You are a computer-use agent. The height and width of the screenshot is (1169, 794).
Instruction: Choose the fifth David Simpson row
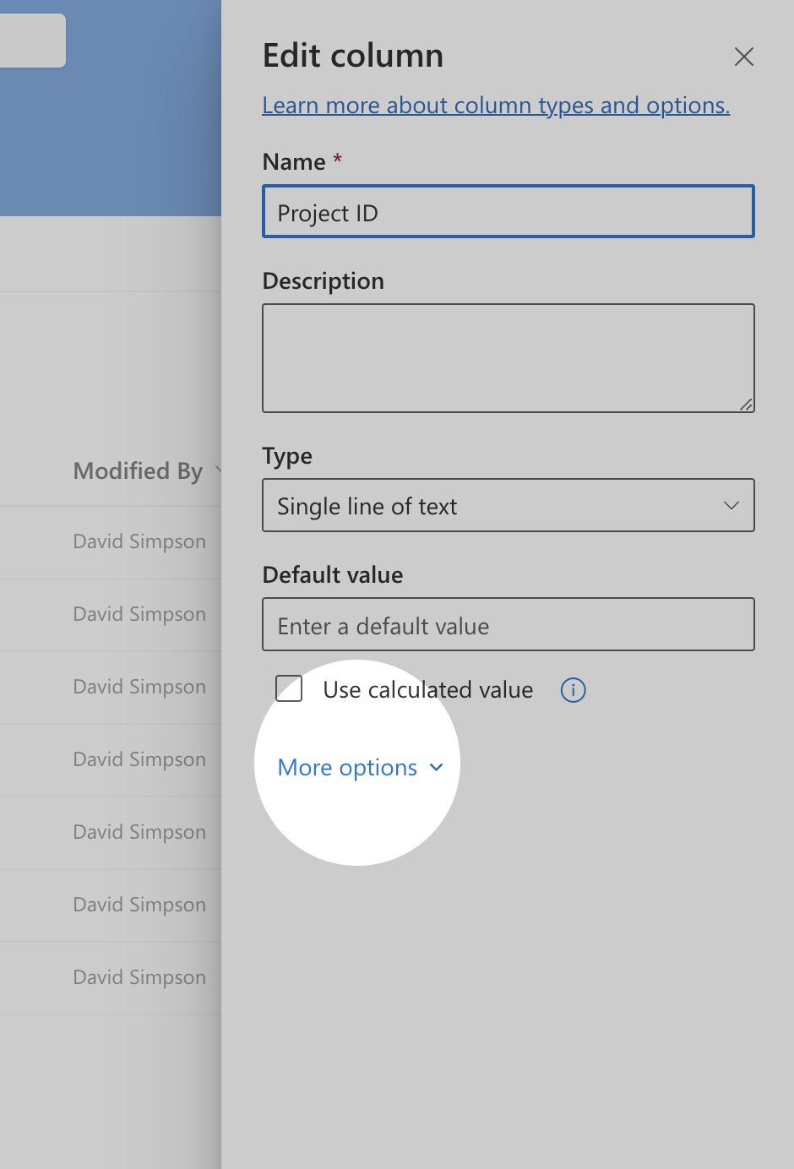pyautogui.click(x=139, y=832)
